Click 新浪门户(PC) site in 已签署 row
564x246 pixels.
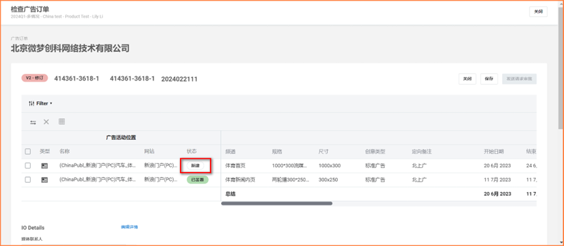click(x=161, y=180)
